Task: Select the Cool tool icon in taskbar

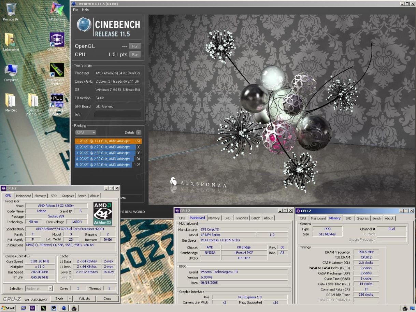Action: (x=54, y=308)
